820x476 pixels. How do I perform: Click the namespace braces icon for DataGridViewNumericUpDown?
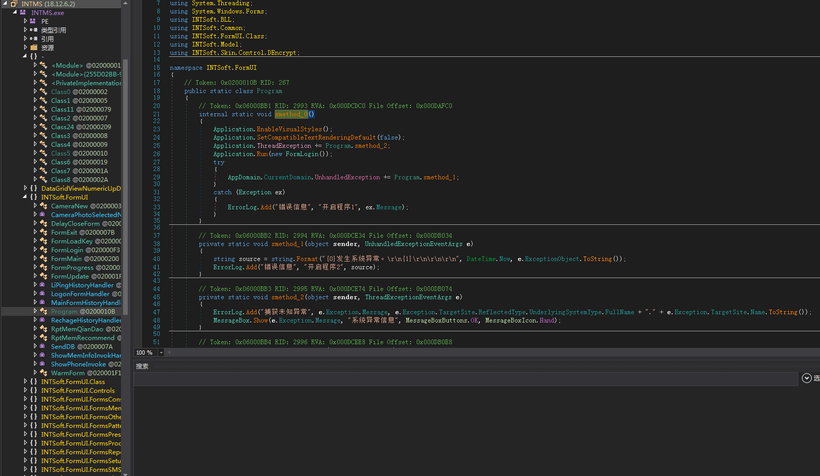(34, 188)
